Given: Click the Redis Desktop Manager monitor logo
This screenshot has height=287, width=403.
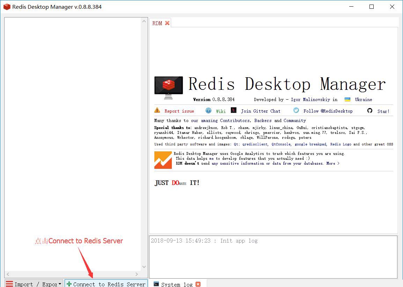Looking at the screenshot, I should click(x=169, y=88).
